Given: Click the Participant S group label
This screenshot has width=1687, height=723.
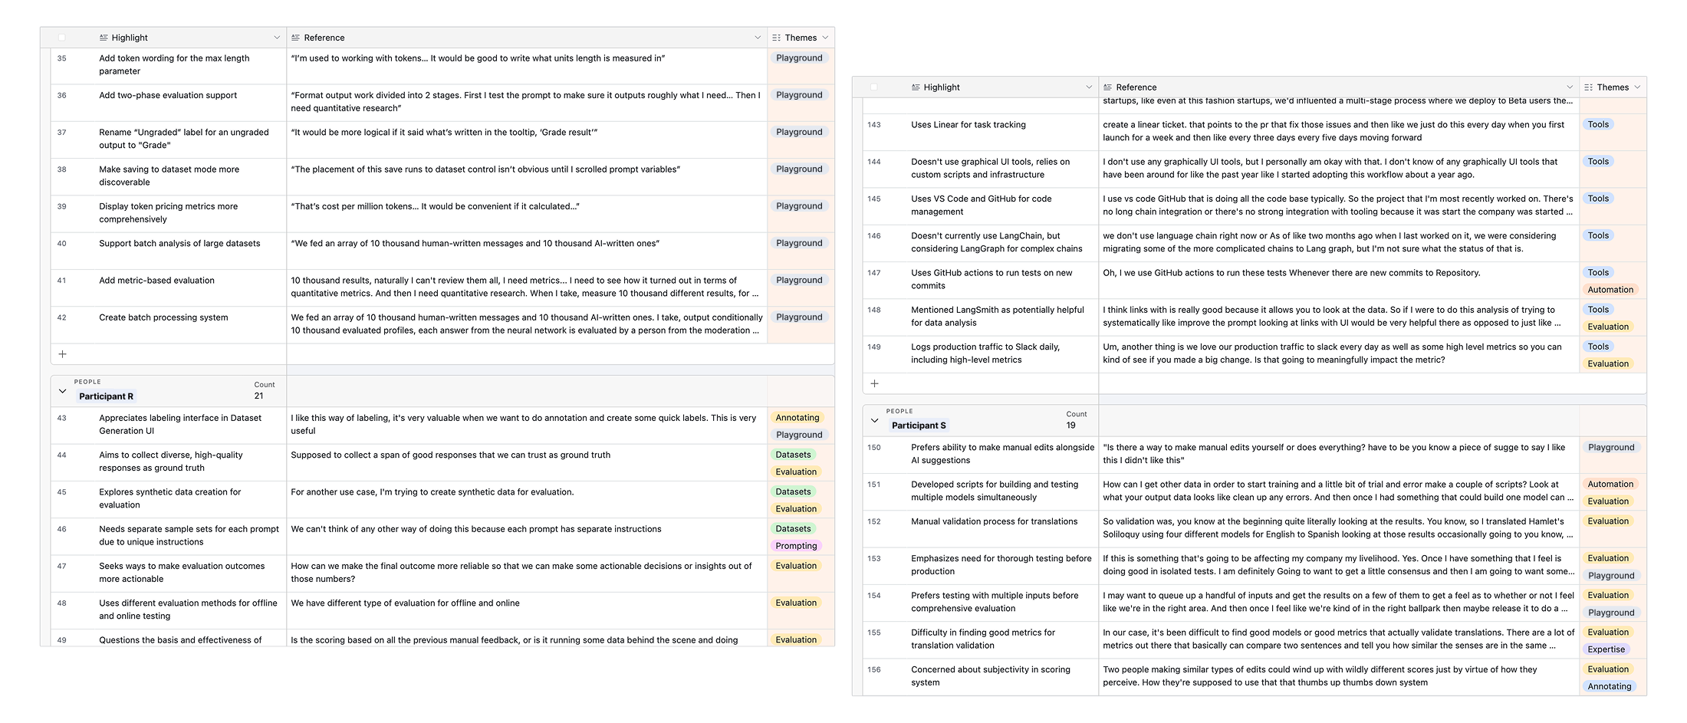Looking at the screenshot, I should [919, 426].
